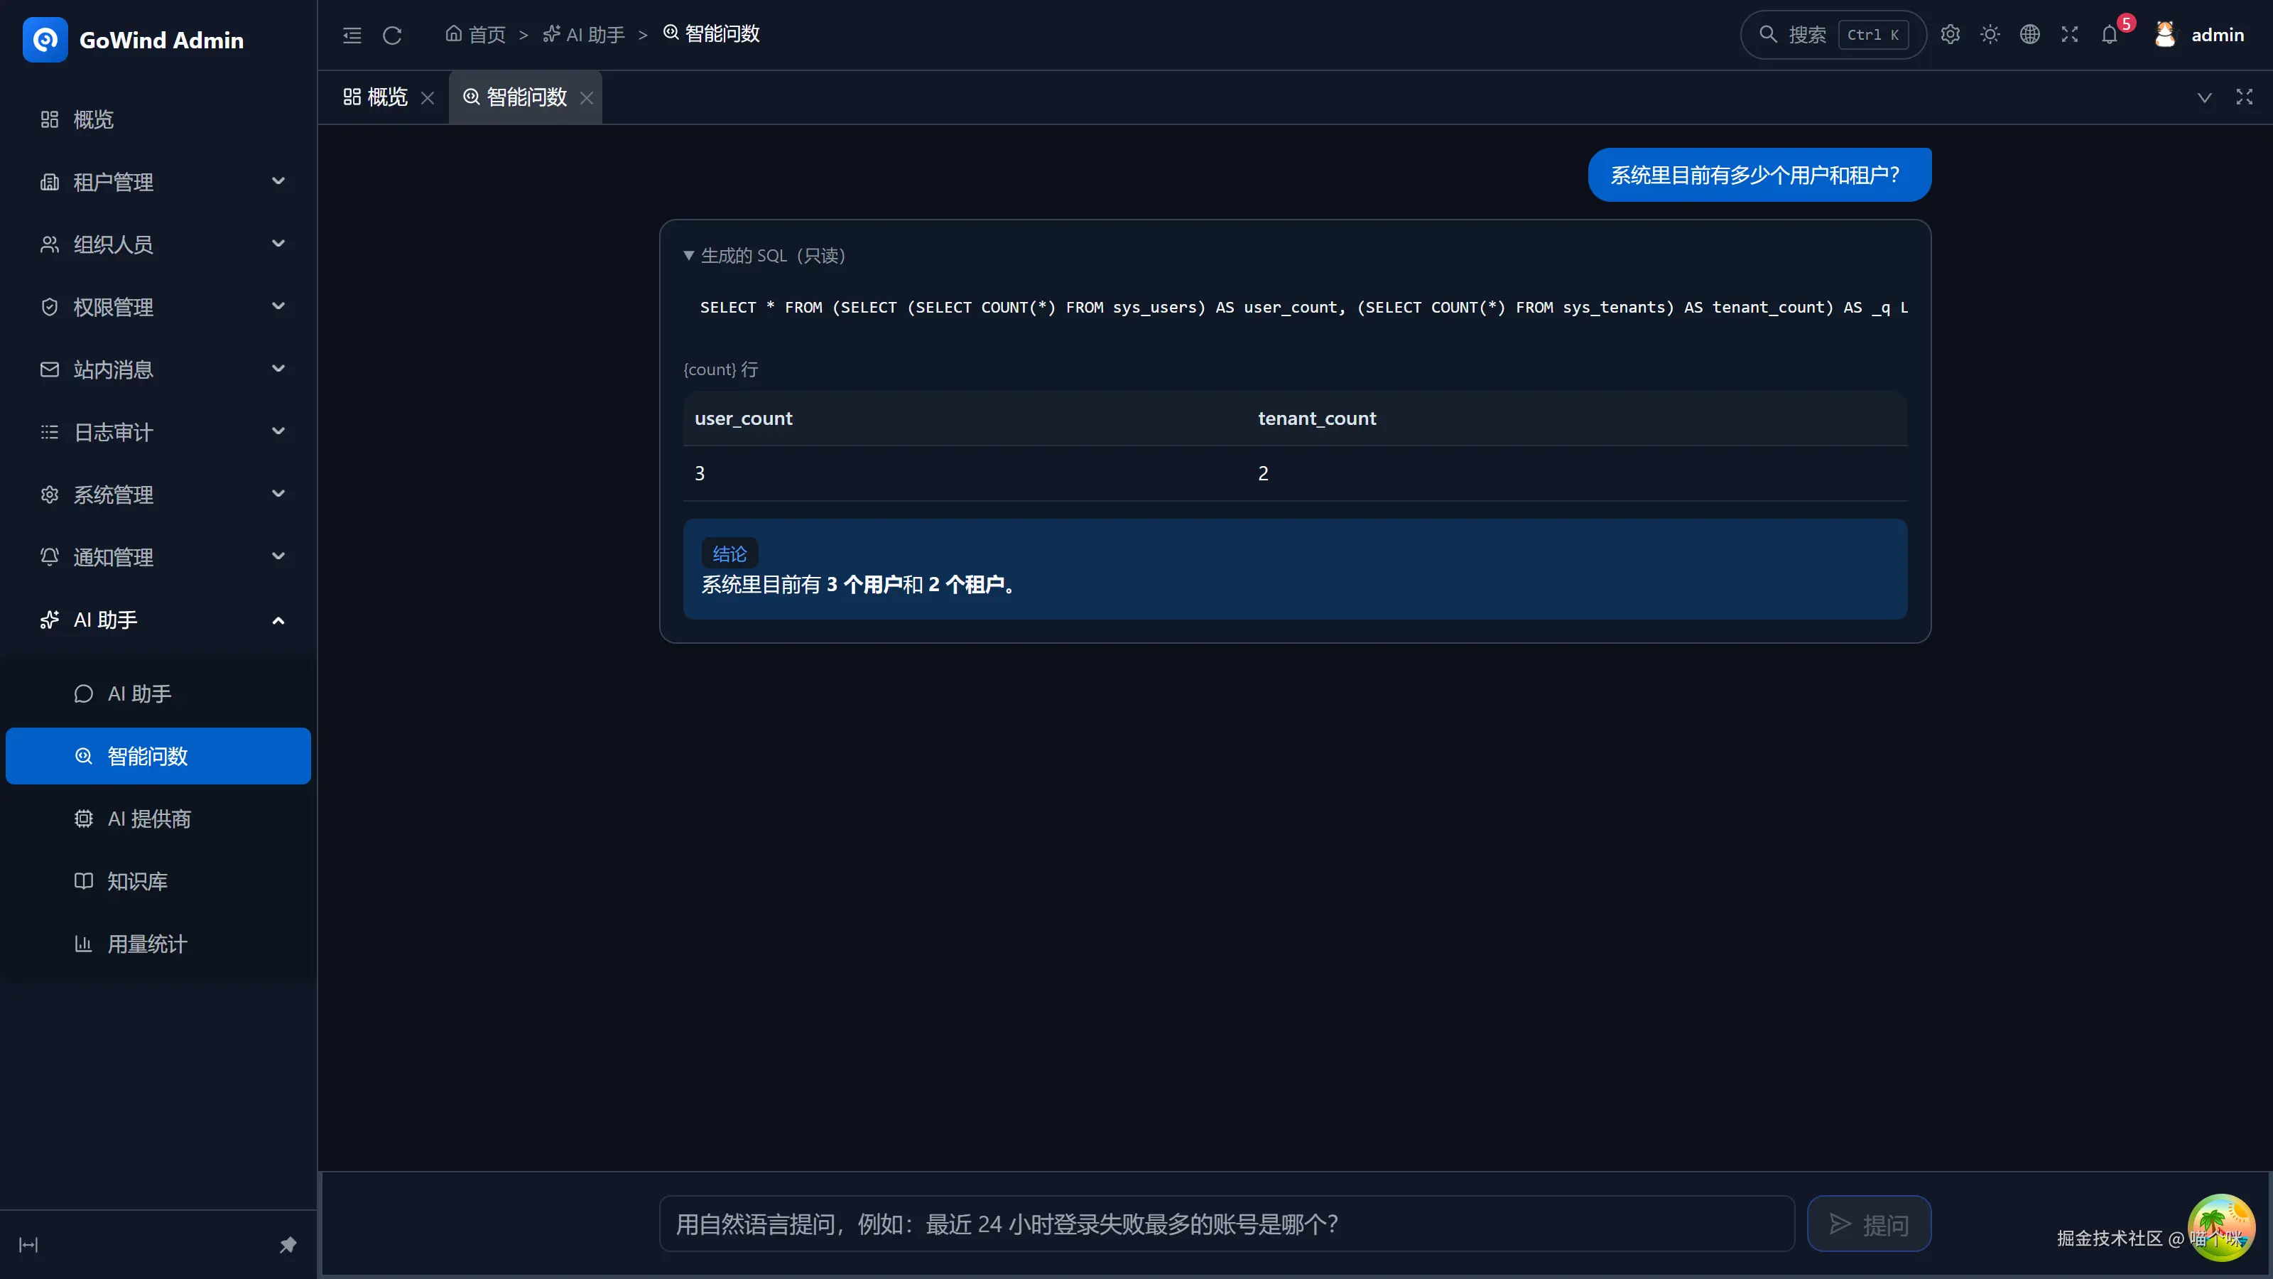Open the admin user avatar menu
This screenshot has width=2273, height=1279.
(2198, 34)
